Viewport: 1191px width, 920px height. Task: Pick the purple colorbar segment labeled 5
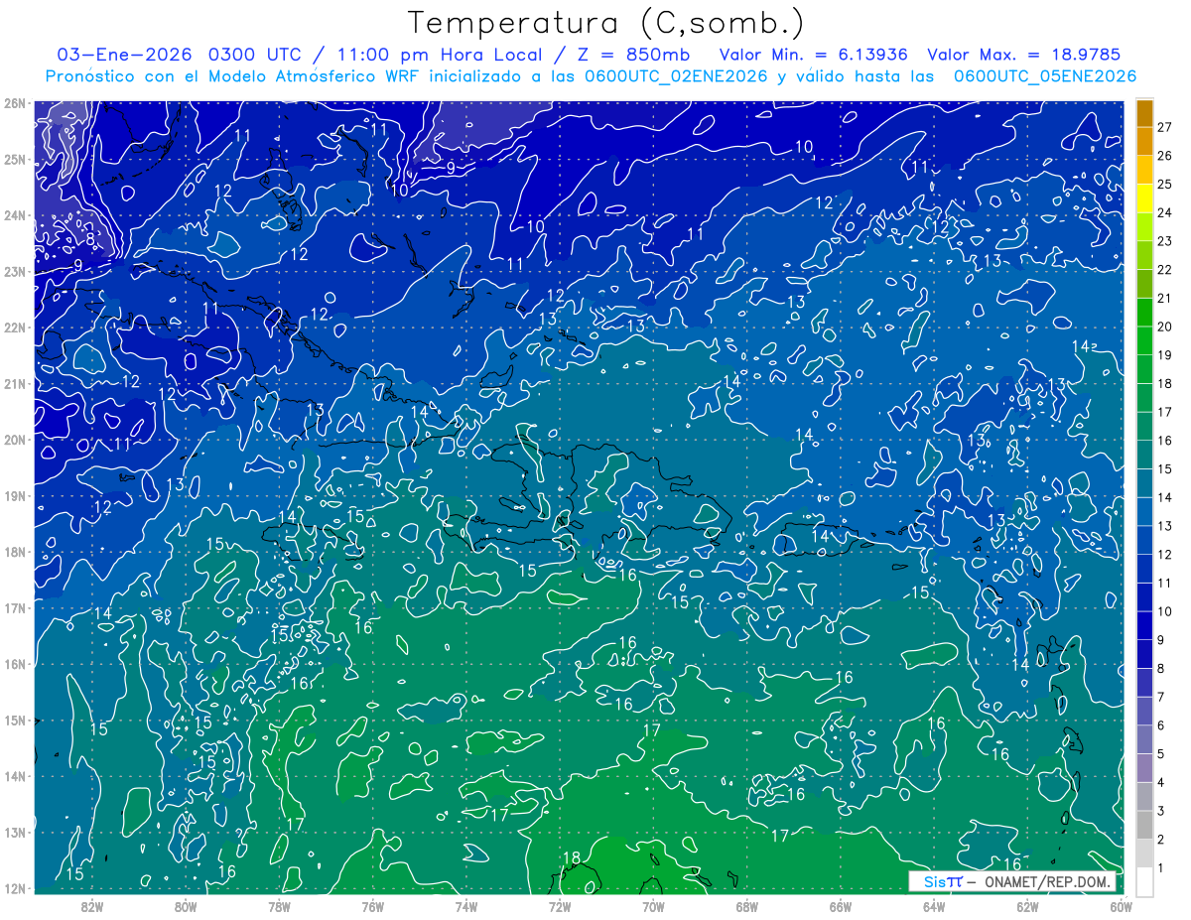1144,740
